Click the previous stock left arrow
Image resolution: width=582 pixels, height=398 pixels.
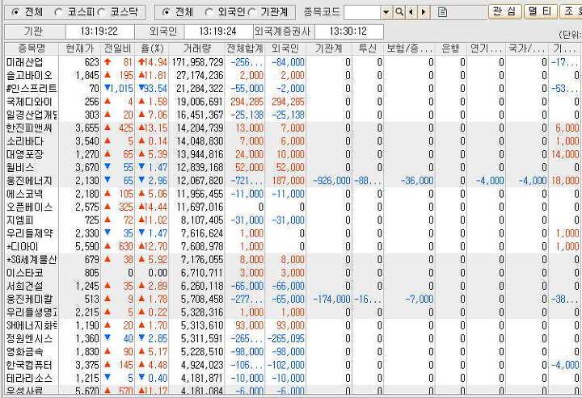coord(411,12)
